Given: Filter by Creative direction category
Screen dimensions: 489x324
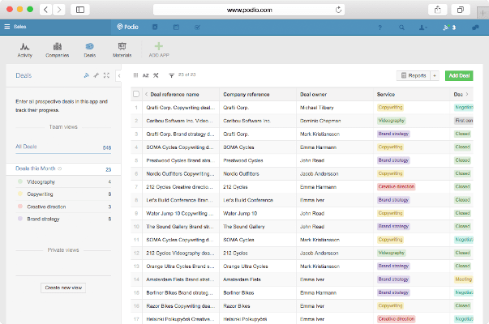Looking at the screenshot, I should tap(64, 207).
